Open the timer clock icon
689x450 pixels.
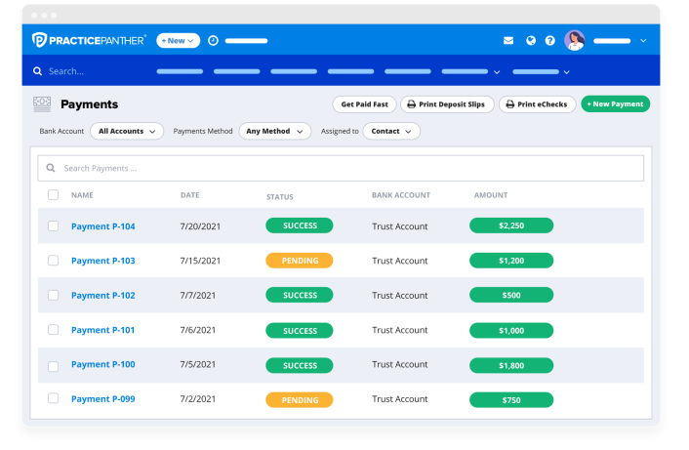[214, 41]
